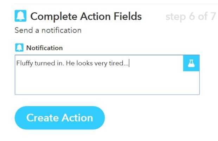Click the small bell beside Notification label

20,48
